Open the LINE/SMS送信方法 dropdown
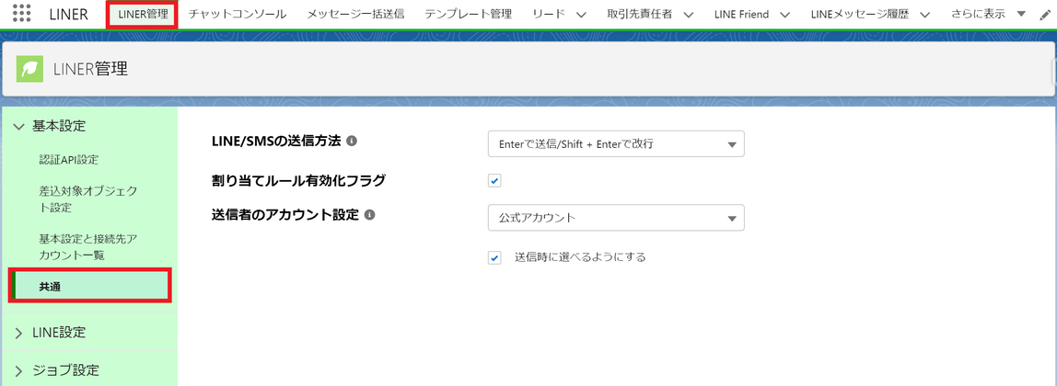The width and height of the screenshot is (1057, 386). click(616, 144)
